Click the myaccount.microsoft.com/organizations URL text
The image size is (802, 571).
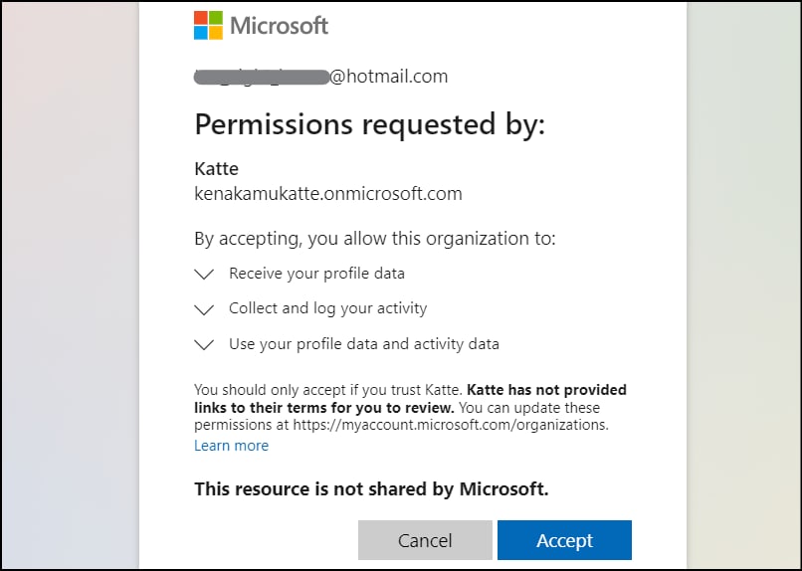click(450, 425)
